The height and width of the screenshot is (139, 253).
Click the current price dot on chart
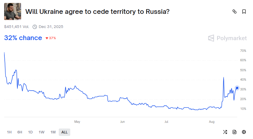(x=237, y=88)
